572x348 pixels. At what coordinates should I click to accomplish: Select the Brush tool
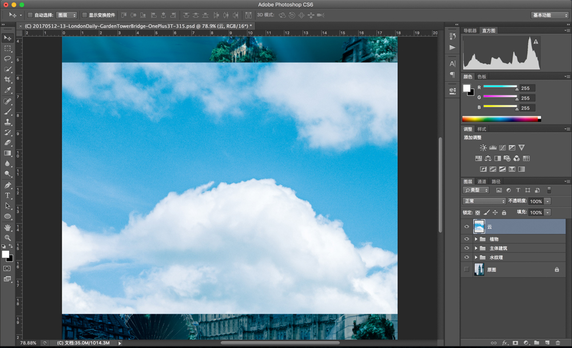click(x=7, y=112)
